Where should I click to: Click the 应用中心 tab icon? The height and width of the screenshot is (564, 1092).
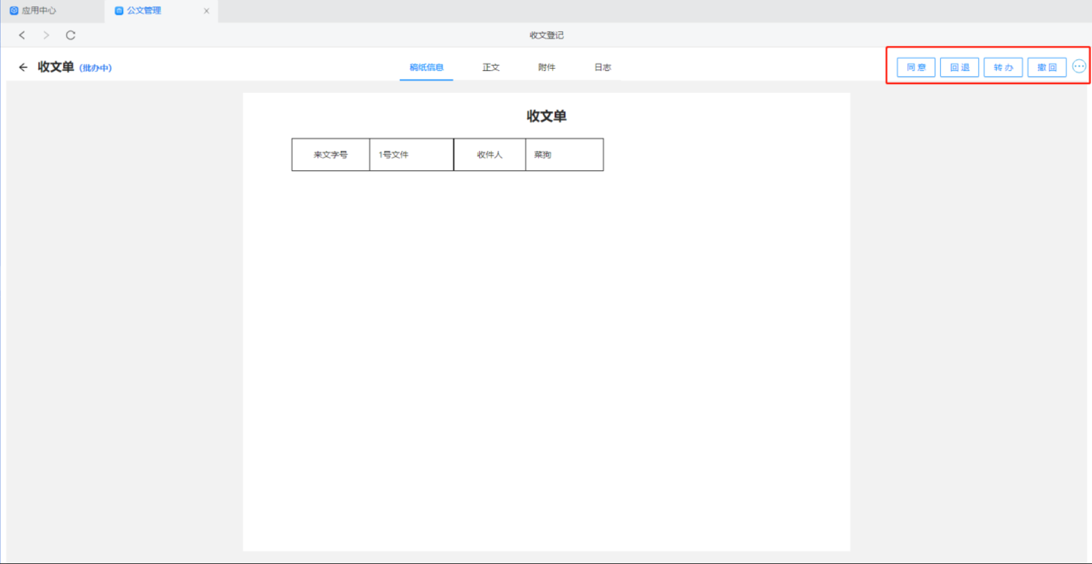tap(14, 11)
